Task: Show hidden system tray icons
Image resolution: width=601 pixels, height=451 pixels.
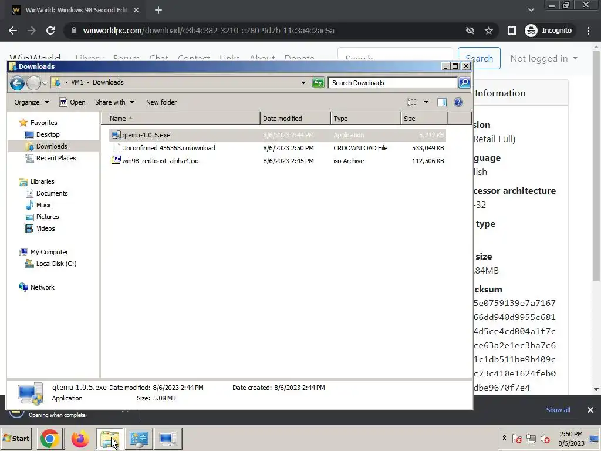Action: click(504, 438)
